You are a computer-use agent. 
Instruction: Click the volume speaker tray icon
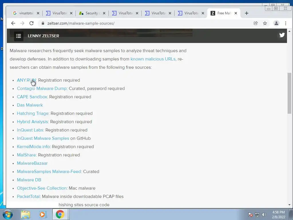point(264,215)
